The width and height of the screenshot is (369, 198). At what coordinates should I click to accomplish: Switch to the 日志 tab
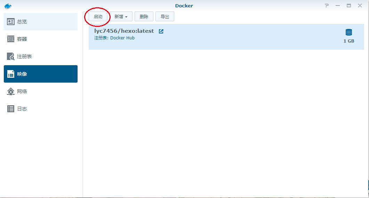point(41,109)
